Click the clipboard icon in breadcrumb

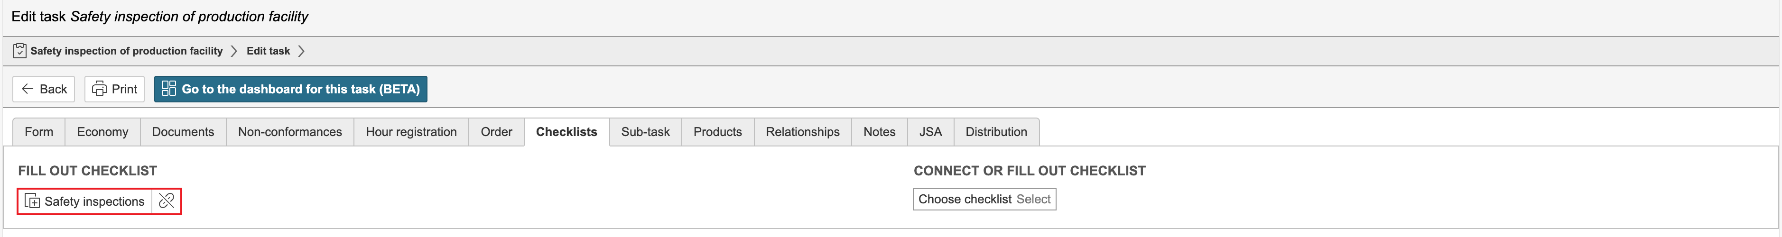tap(20, 51)
